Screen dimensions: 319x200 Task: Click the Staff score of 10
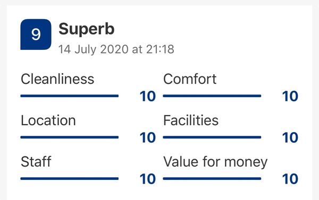[x=148, y=179]
